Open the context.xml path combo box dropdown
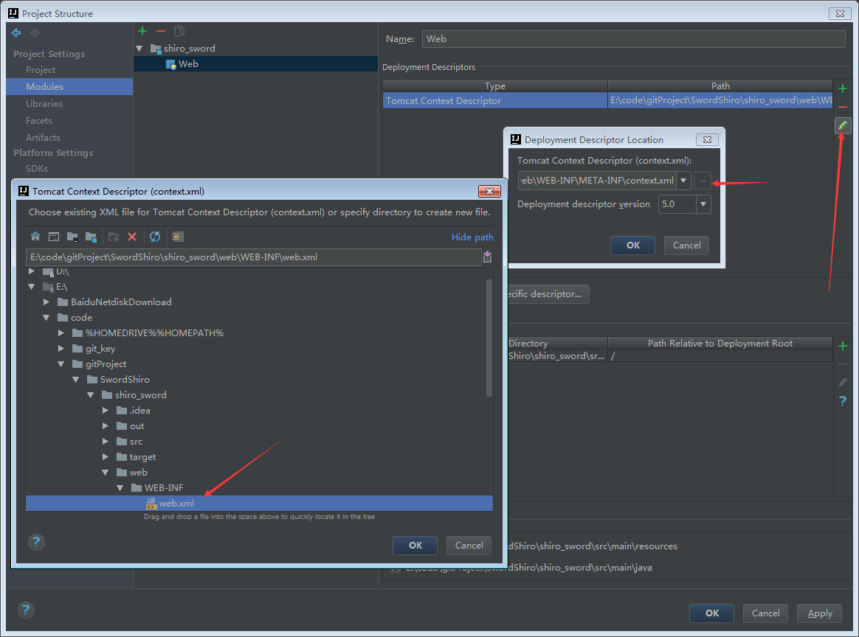This screenshot has width=859, height=637. tap(684, 181)
